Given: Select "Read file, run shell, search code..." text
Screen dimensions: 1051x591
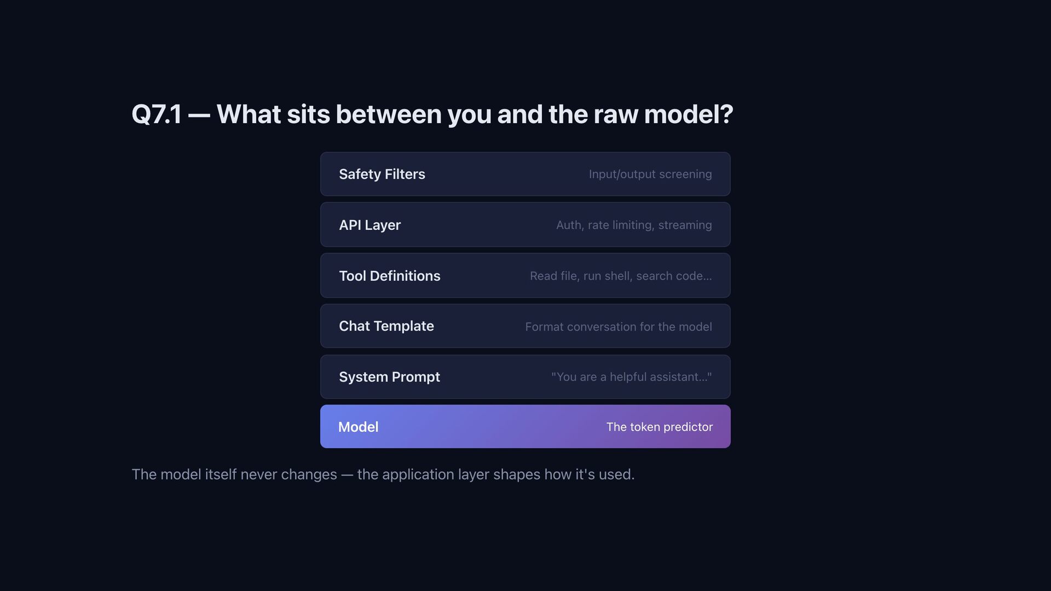Looking at the screenshot, I should point(620,276).
